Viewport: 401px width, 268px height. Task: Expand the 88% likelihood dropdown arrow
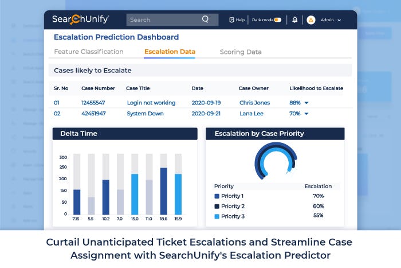coord(306,103)
